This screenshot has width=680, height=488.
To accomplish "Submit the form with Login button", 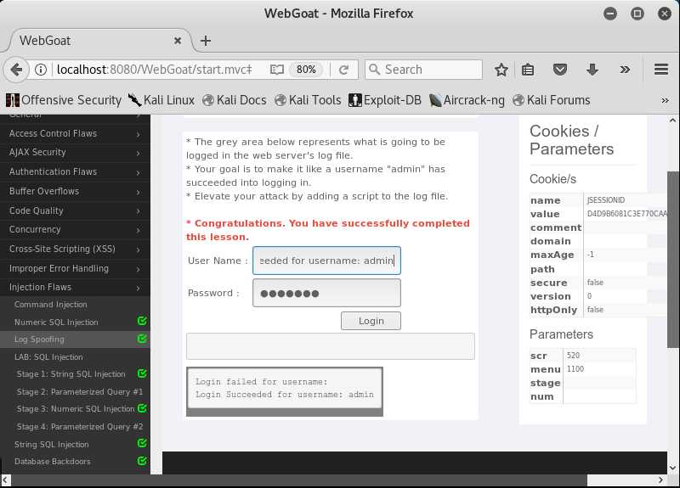I will 371,321.
